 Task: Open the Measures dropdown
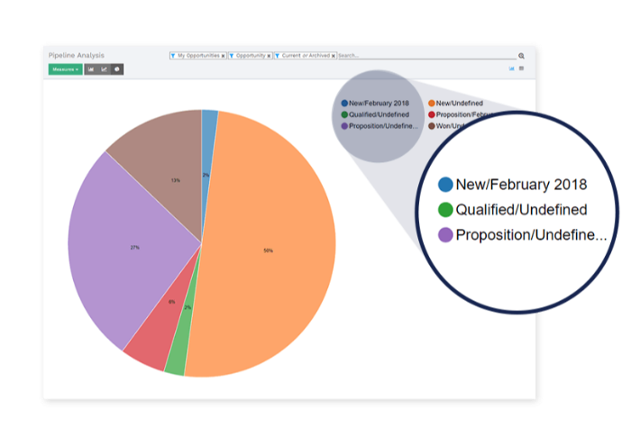[x=65, y=69]
